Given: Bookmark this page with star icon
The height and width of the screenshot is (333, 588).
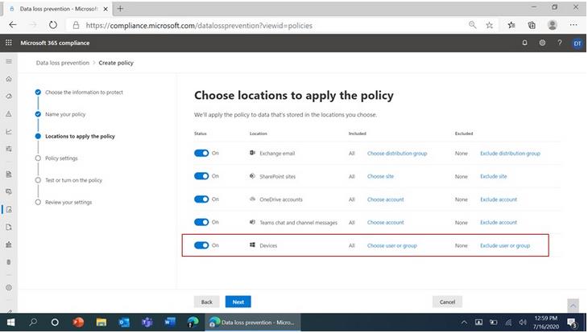Looking at the screenshot, I should 490,25.
